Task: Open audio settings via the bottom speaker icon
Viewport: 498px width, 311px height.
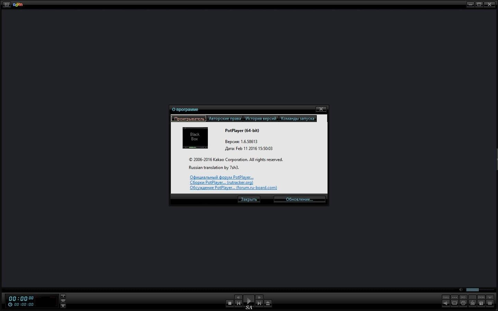Action: (446, 303)
